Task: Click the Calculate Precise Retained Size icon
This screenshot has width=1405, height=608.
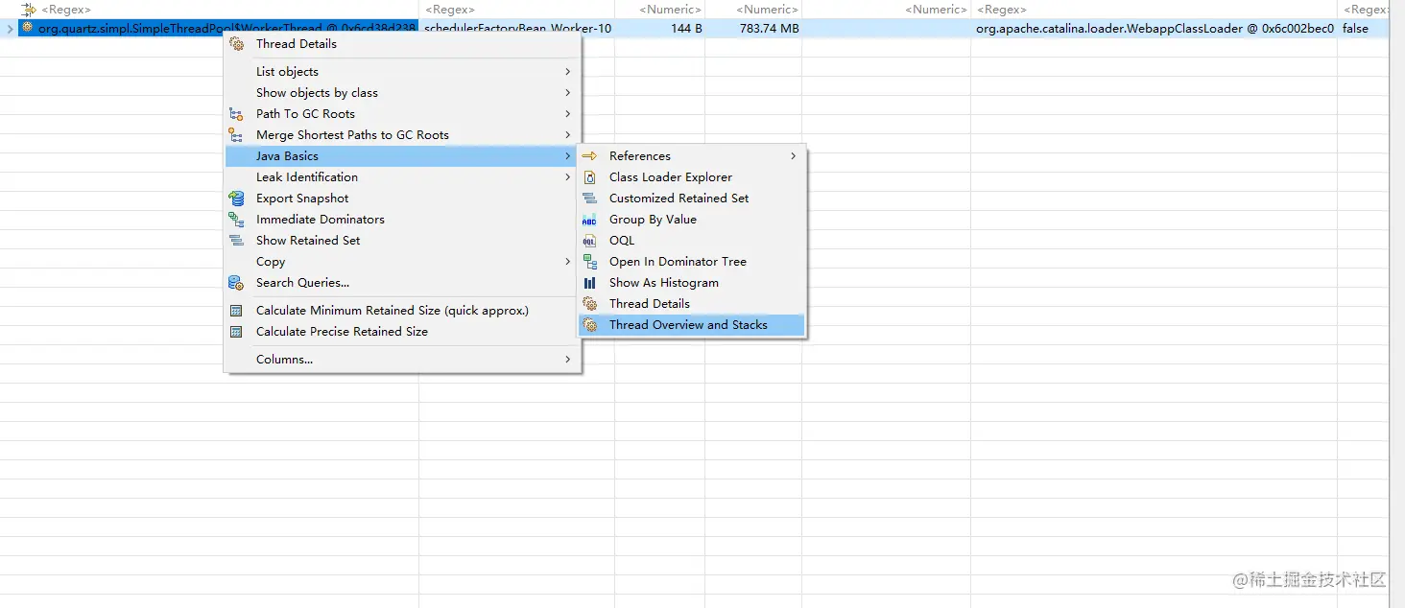Action: [x=236, y=332]
